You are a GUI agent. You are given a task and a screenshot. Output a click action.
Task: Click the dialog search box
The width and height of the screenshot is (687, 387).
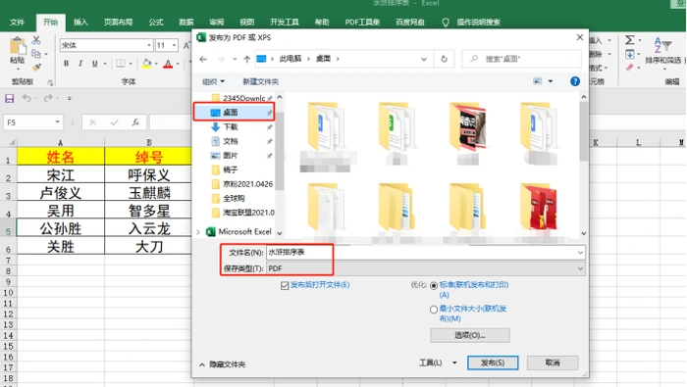pos(522,59)
